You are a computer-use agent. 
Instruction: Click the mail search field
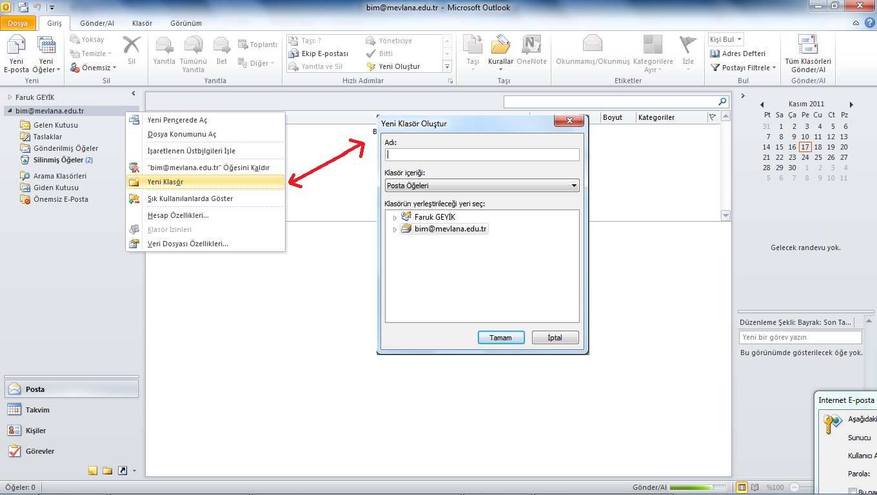[x=610, y=102]
